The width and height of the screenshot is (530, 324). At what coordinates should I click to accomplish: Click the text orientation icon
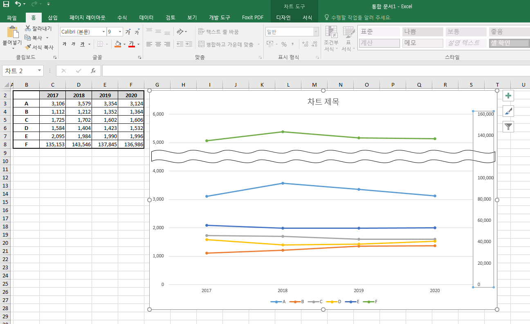point(180,31)
